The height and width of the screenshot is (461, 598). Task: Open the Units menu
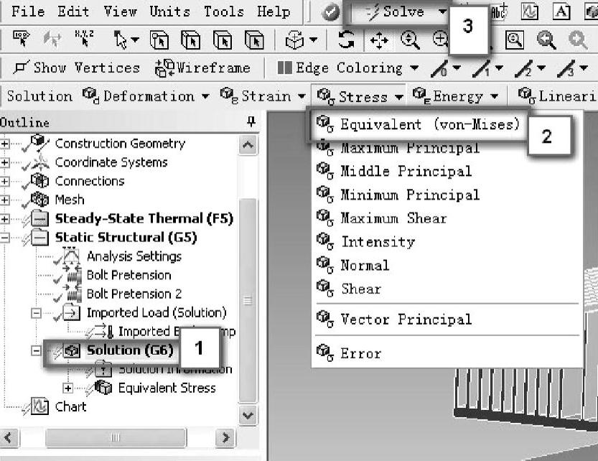click(169, 11)
